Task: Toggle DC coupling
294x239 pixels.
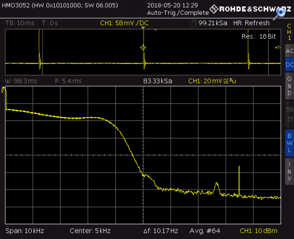Action: pos(289,65)
